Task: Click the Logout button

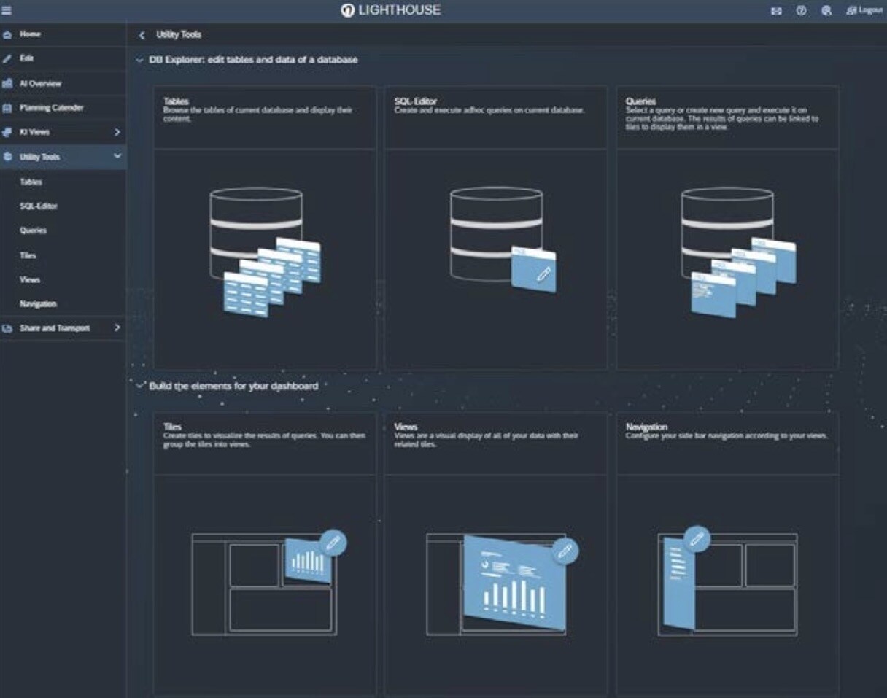Action: 865,11
